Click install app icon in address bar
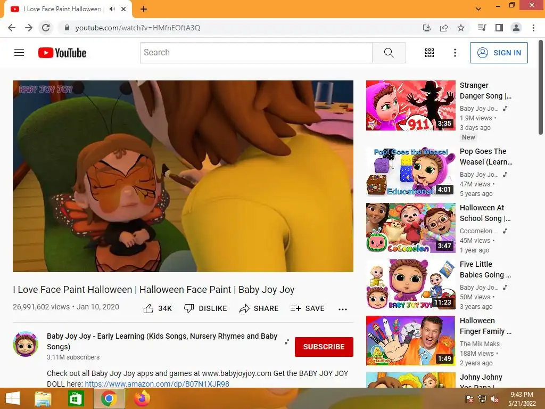 coord(427,28)
